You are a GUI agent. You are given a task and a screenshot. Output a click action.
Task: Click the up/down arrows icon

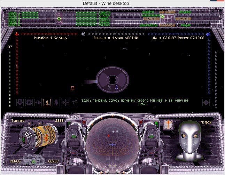click(x=206, y=102)
